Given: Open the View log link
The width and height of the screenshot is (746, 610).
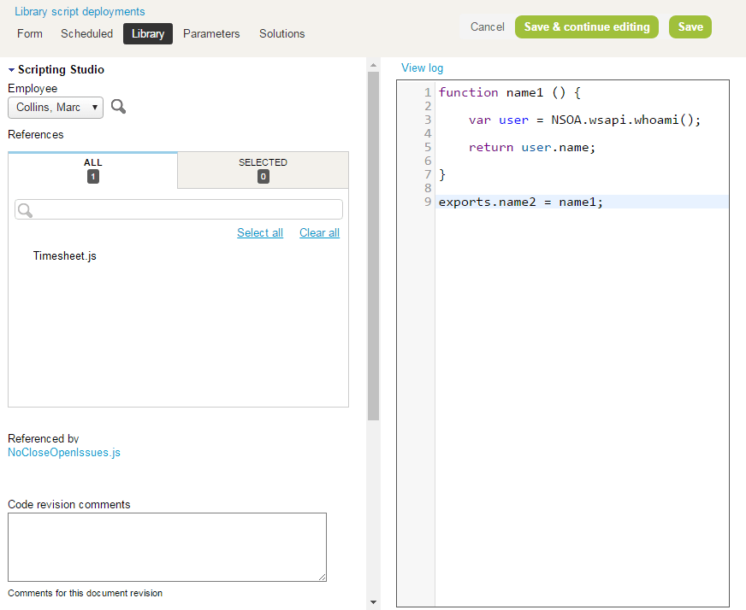Looking at the screenshot, I should [x=422, y=68].
